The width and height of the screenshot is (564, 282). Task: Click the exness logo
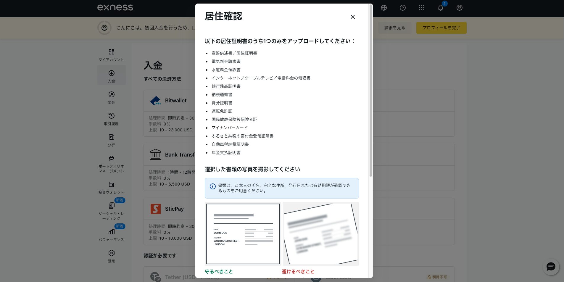115,8
